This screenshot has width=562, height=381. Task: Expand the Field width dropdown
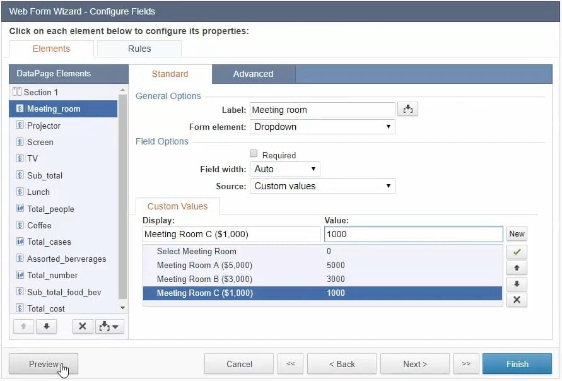tap(285, 169)
